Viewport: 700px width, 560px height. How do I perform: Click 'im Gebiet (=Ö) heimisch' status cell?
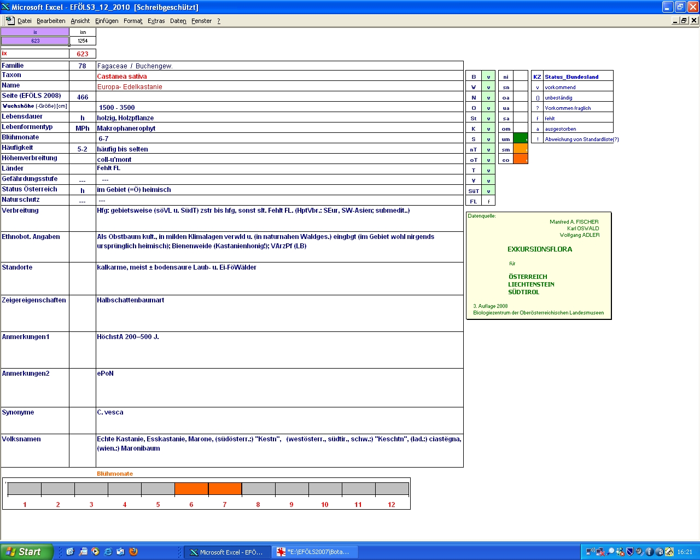(x=279, y=190)
